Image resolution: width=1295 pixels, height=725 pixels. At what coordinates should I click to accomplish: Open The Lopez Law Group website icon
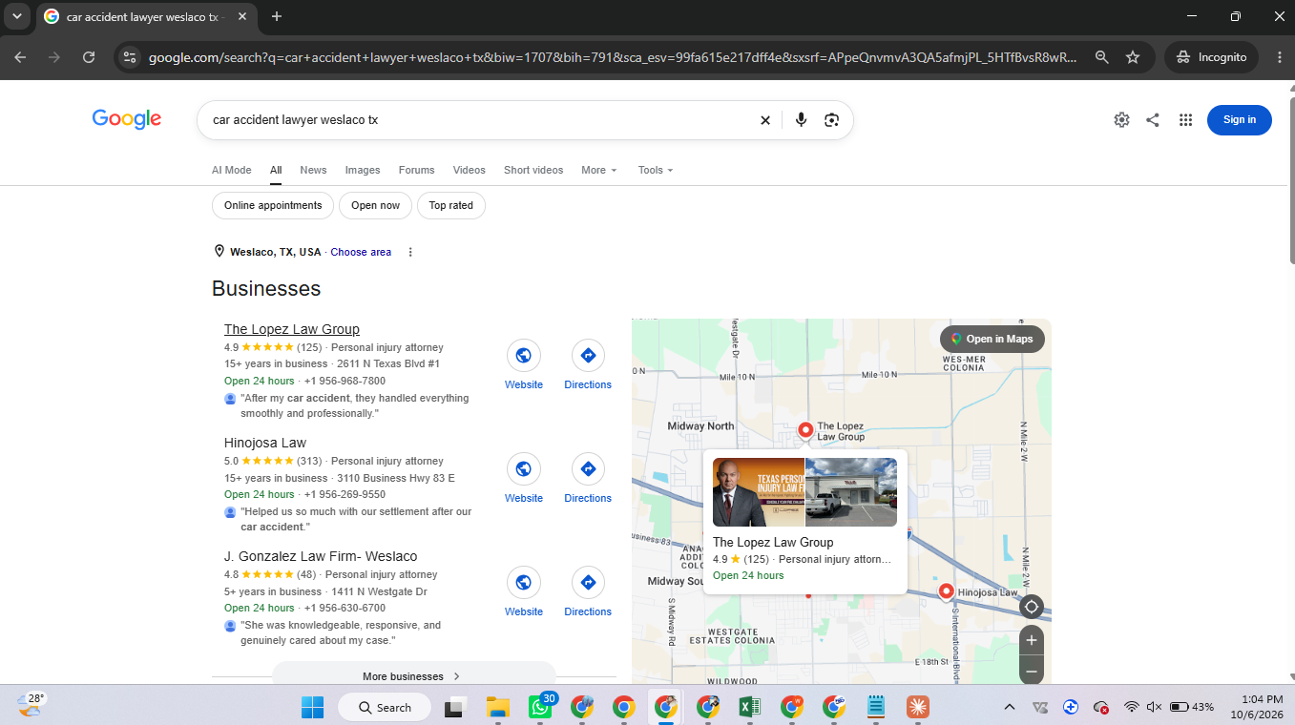[523, 356]
